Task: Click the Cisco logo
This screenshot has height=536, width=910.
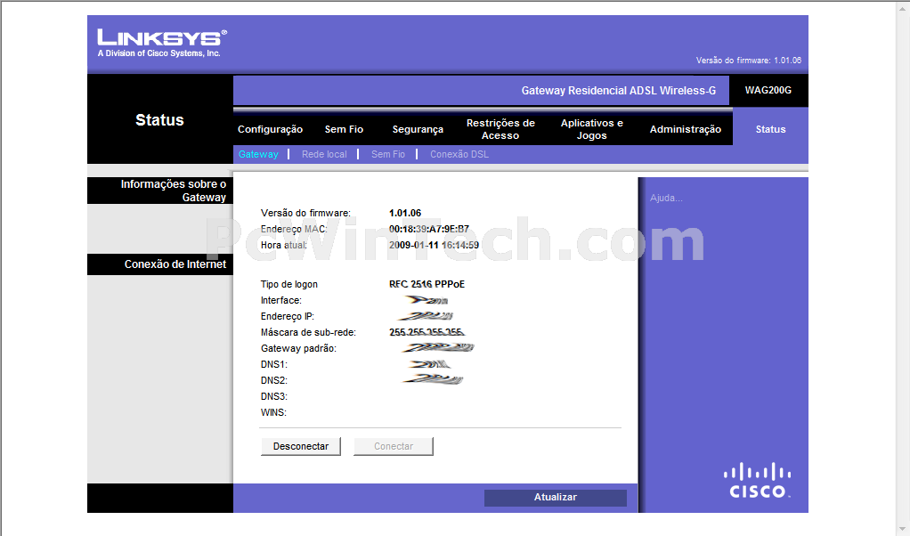Action: 758,481
